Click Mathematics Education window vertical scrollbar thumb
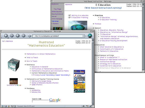 coord(93,42)
